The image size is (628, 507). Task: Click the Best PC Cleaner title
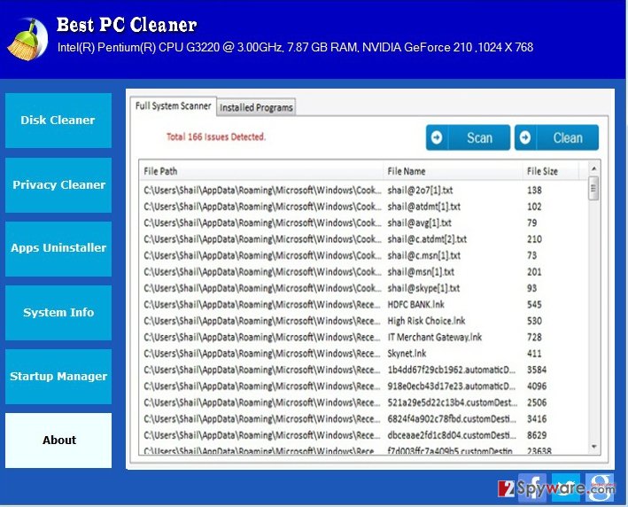(x=127, y=25)
